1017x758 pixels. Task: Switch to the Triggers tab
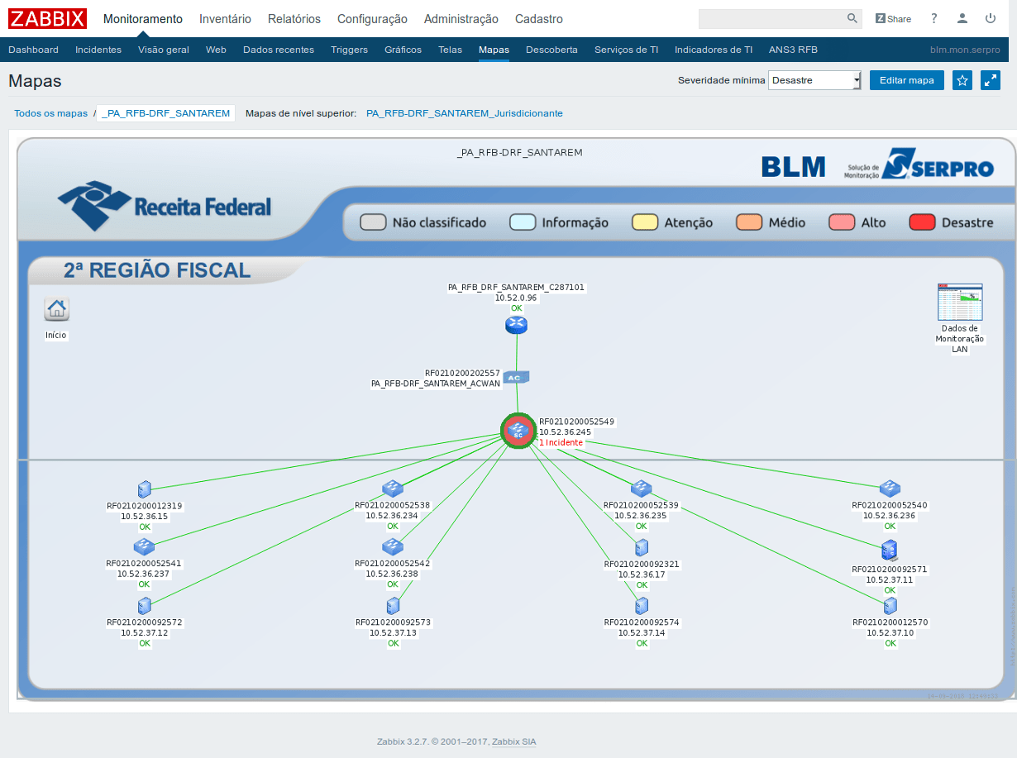[x=349, y=50]
